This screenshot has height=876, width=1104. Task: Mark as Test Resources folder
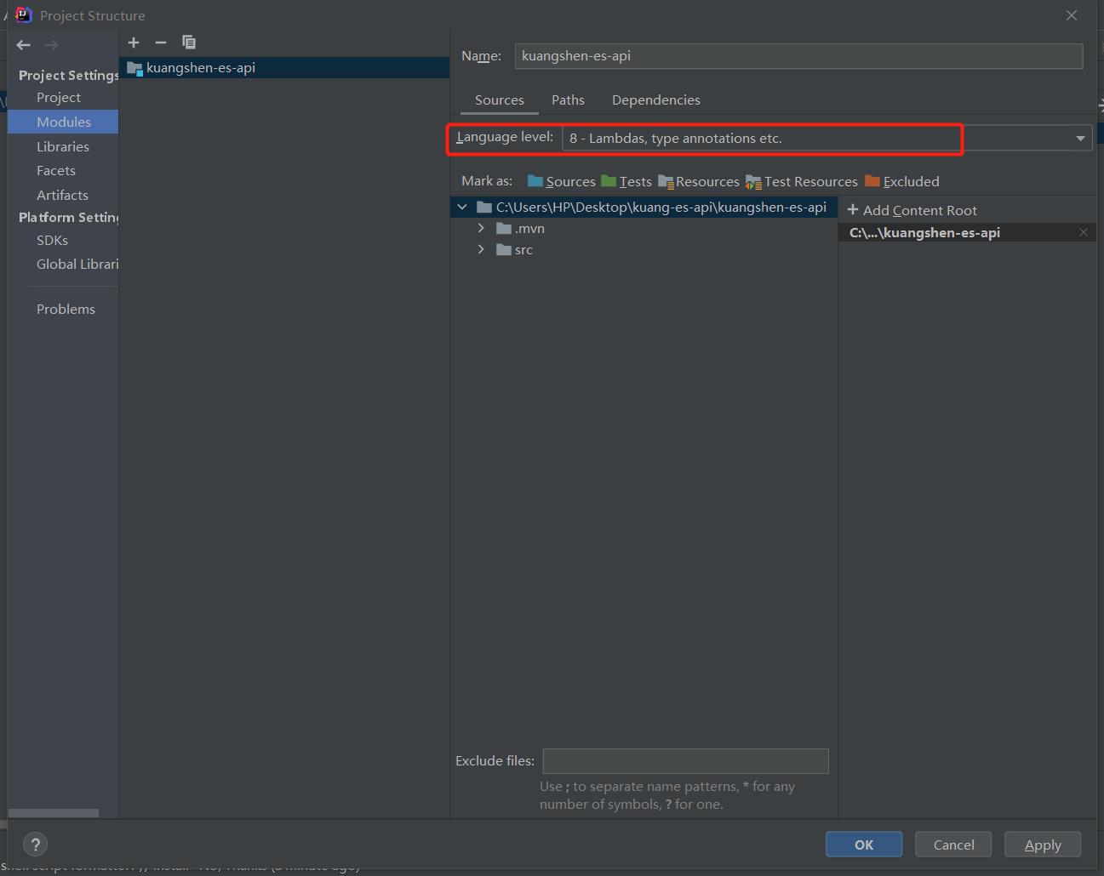coord(802,181)
